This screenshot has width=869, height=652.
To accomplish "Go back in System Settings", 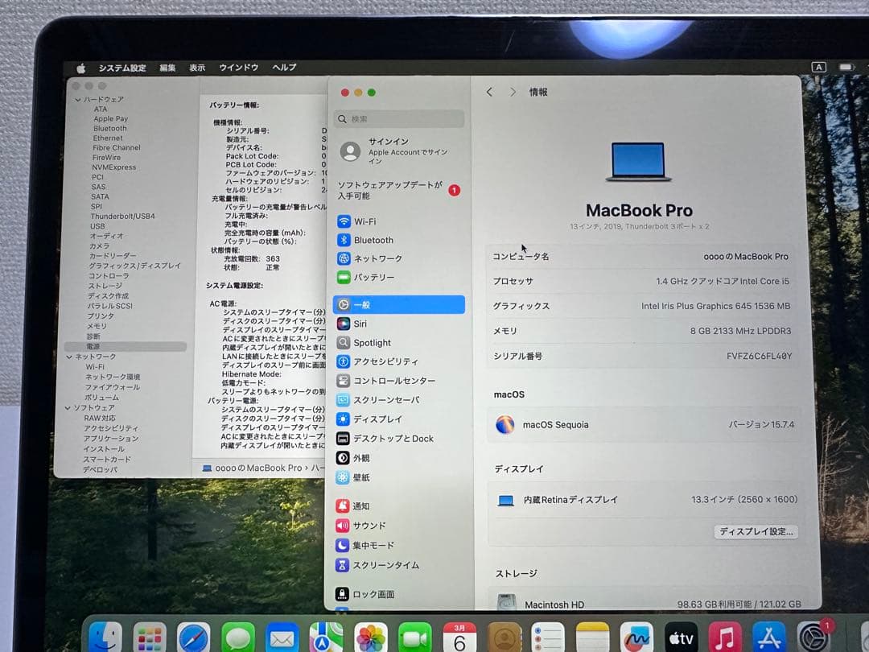I will 489,92.
